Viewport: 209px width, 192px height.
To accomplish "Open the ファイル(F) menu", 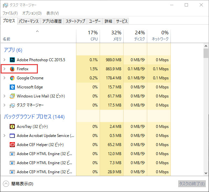I will click(10, 13).
